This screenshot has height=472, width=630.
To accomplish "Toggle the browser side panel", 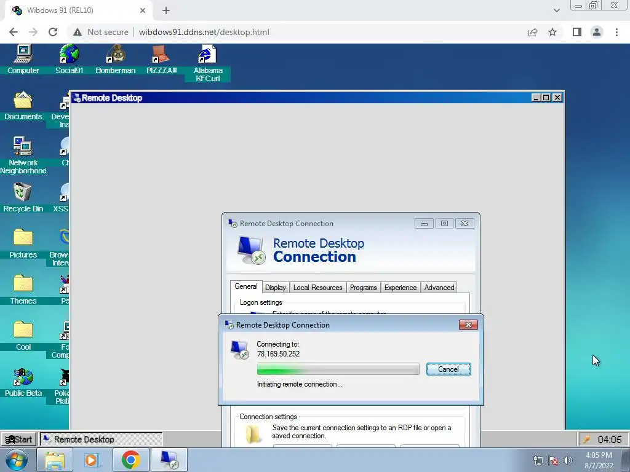I will coord(577,32).
